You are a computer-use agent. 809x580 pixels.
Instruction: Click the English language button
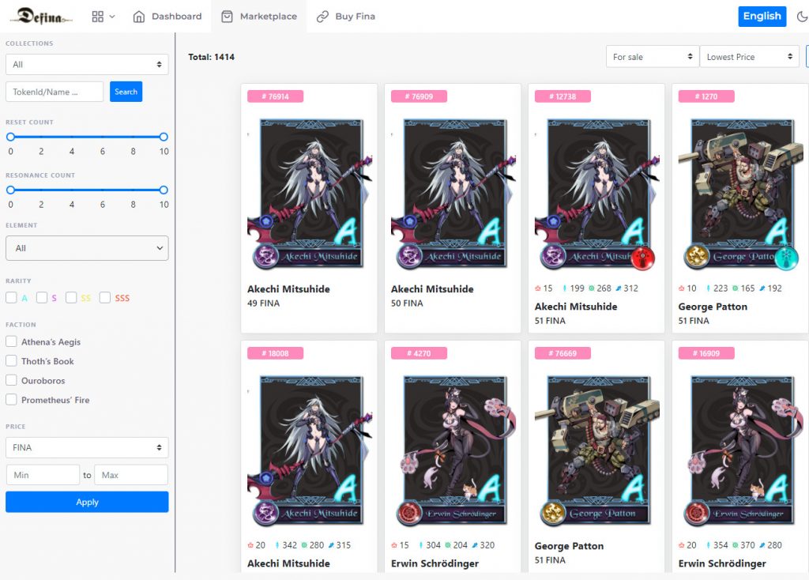click(762, 16)
